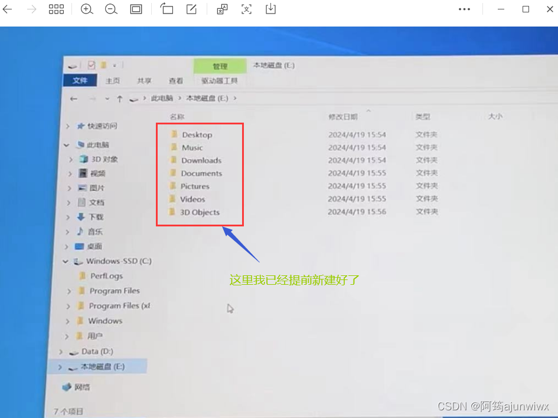Zoom in on the image
Viewport: 558px width, 418px height.
pyautogui.click(x=87, y=9)
